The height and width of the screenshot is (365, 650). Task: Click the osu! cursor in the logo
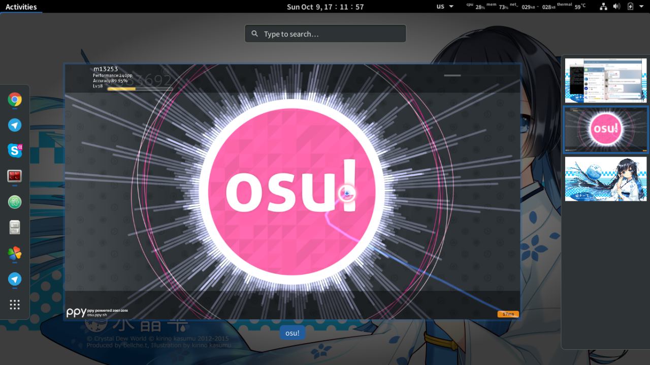[347, 193]
